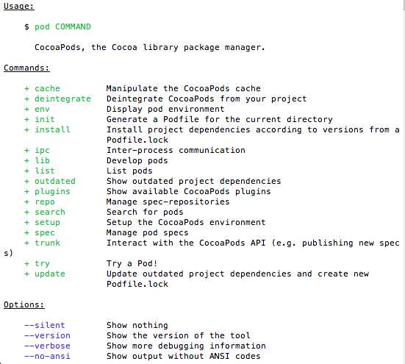Click the plus sign before 'init'

[27, 119]
